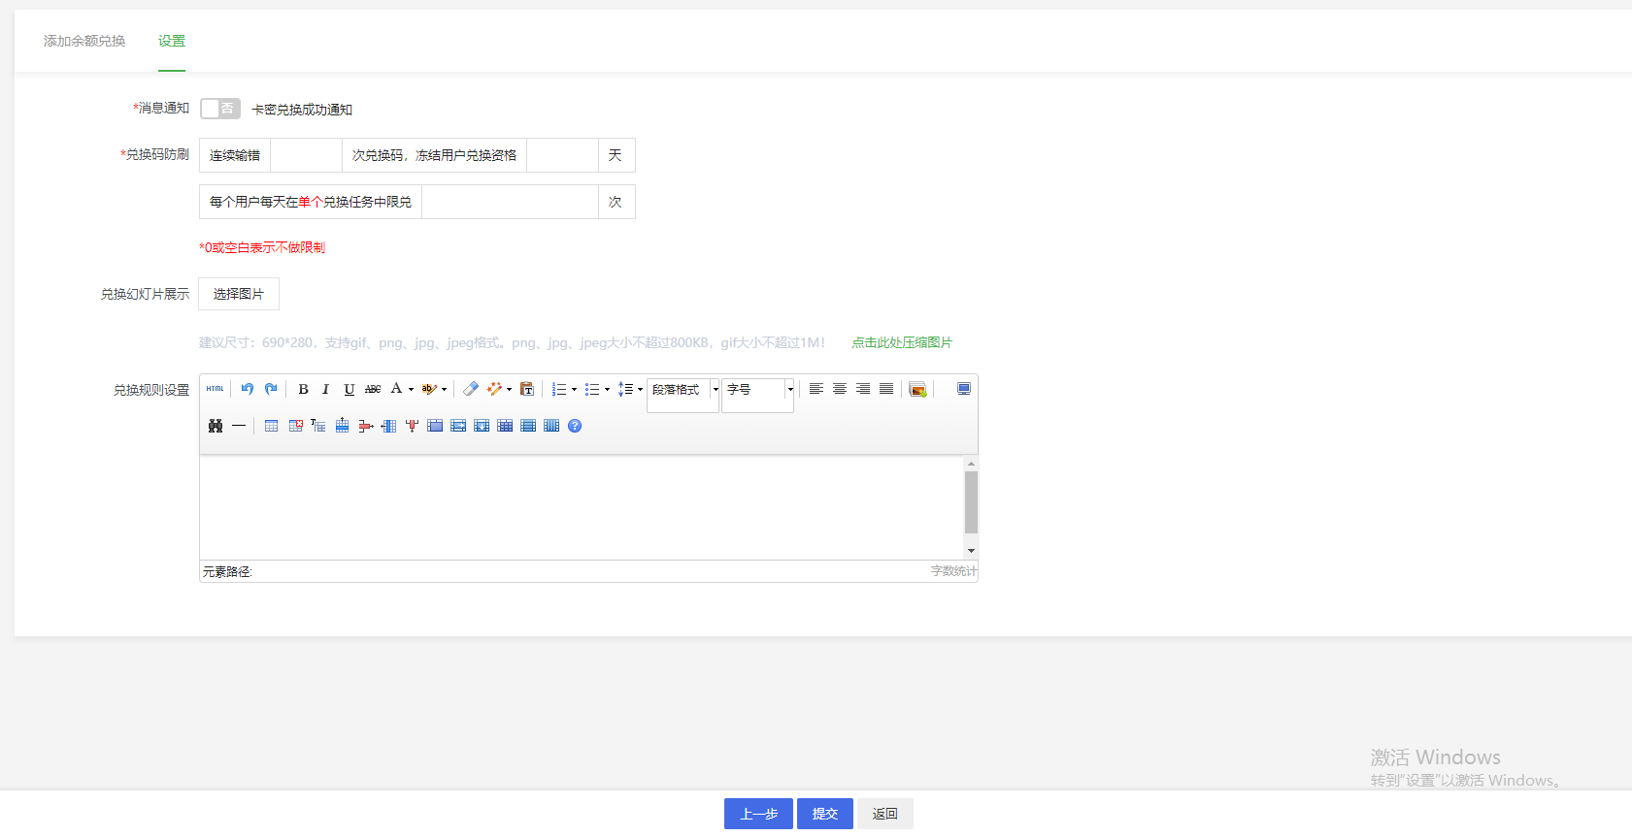Click the 提交 submit button
The image size is (1632, 836).
[825, 814]
